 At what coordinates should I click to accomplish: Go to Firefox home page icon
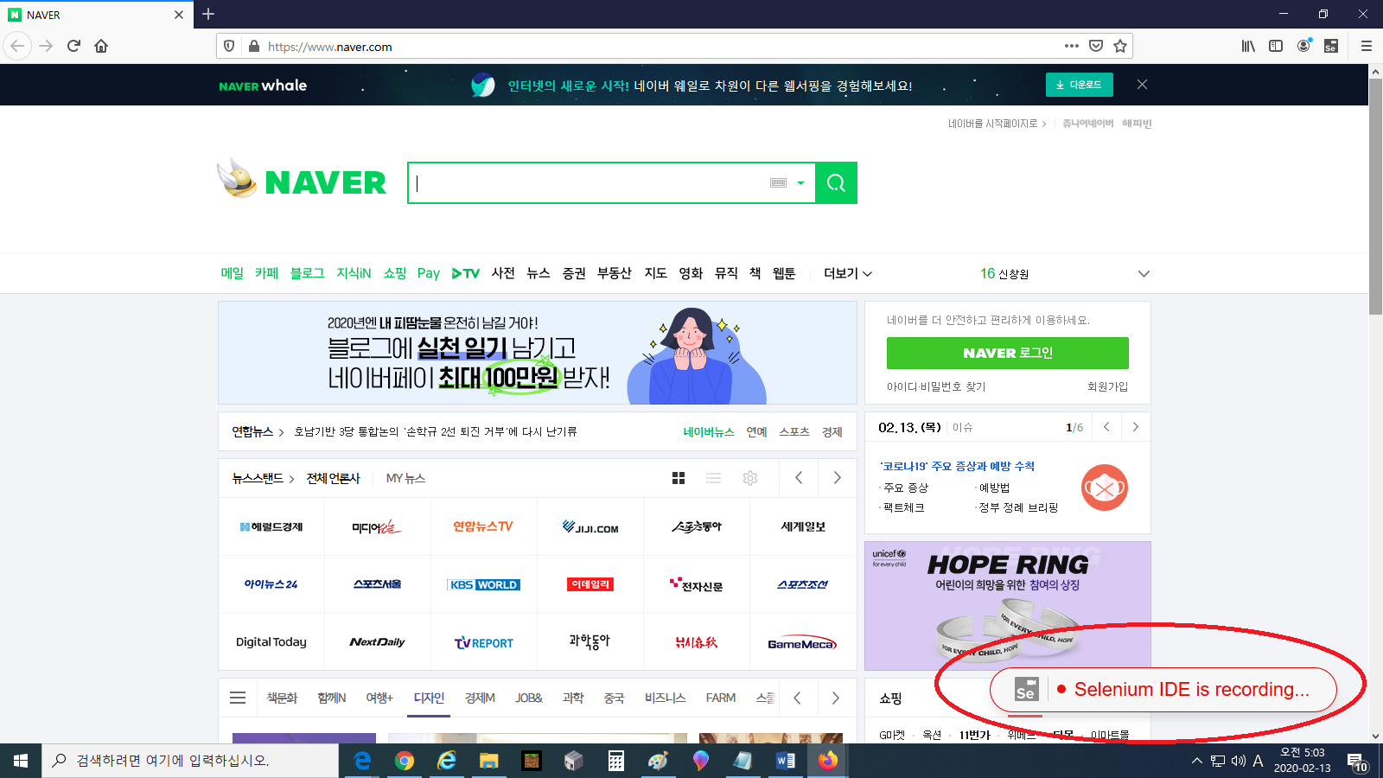(x=101, y=46)
